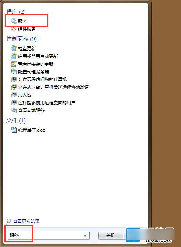Open the 查看更多结果 link
This screenshot has width=181, height=247.
click(x=26, y=221)
